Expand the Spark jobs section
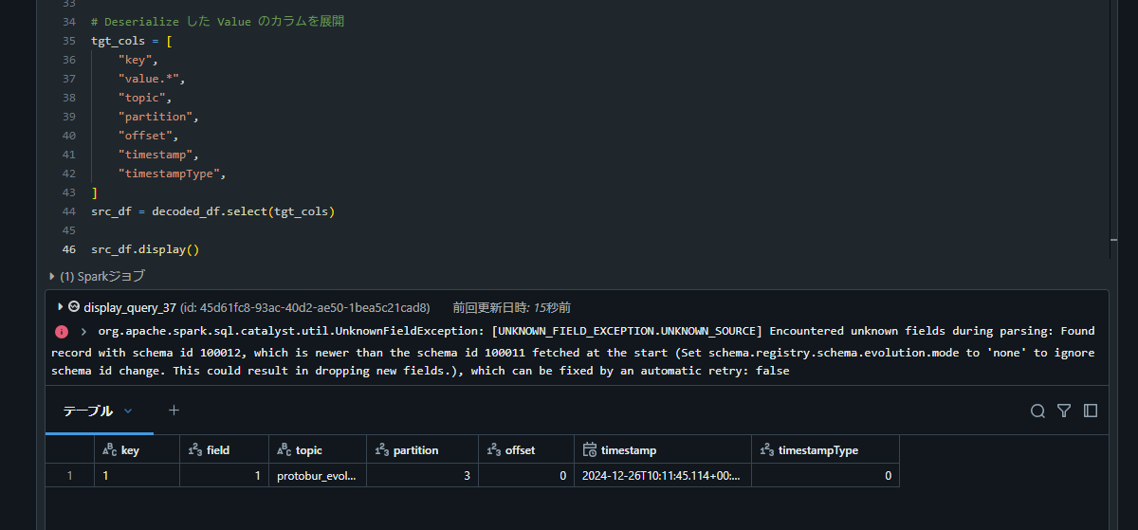The image size is (1138, 530). click(x=52, y=276)
